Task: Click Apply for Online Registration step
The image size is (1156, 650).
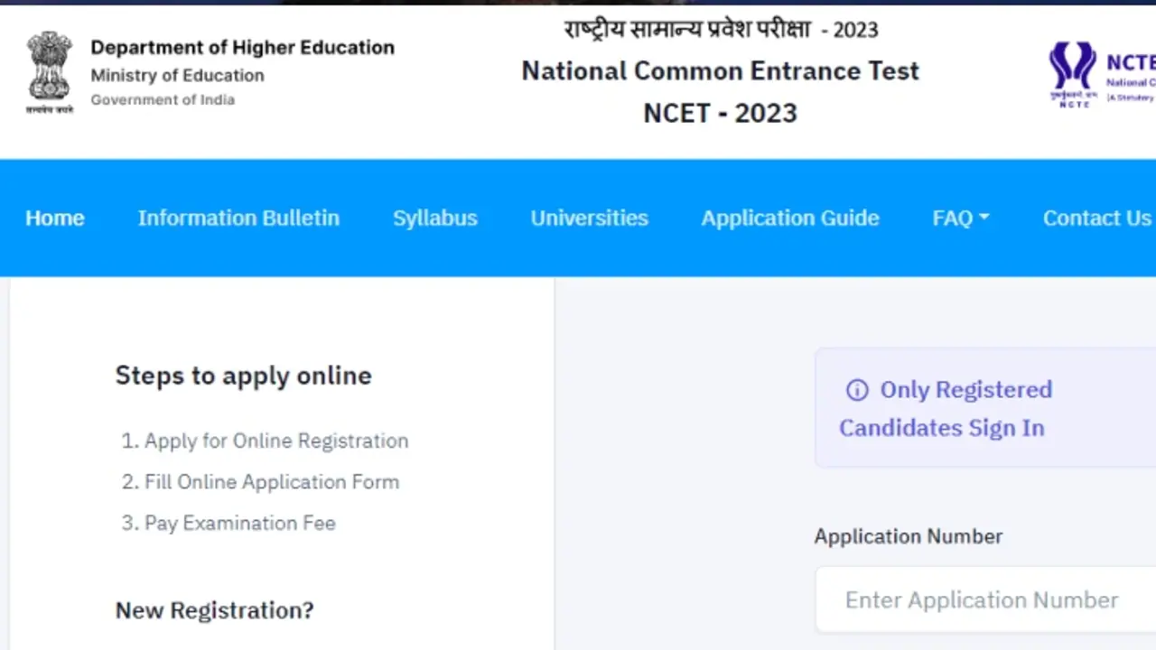Action: click(x=265, y=441)
